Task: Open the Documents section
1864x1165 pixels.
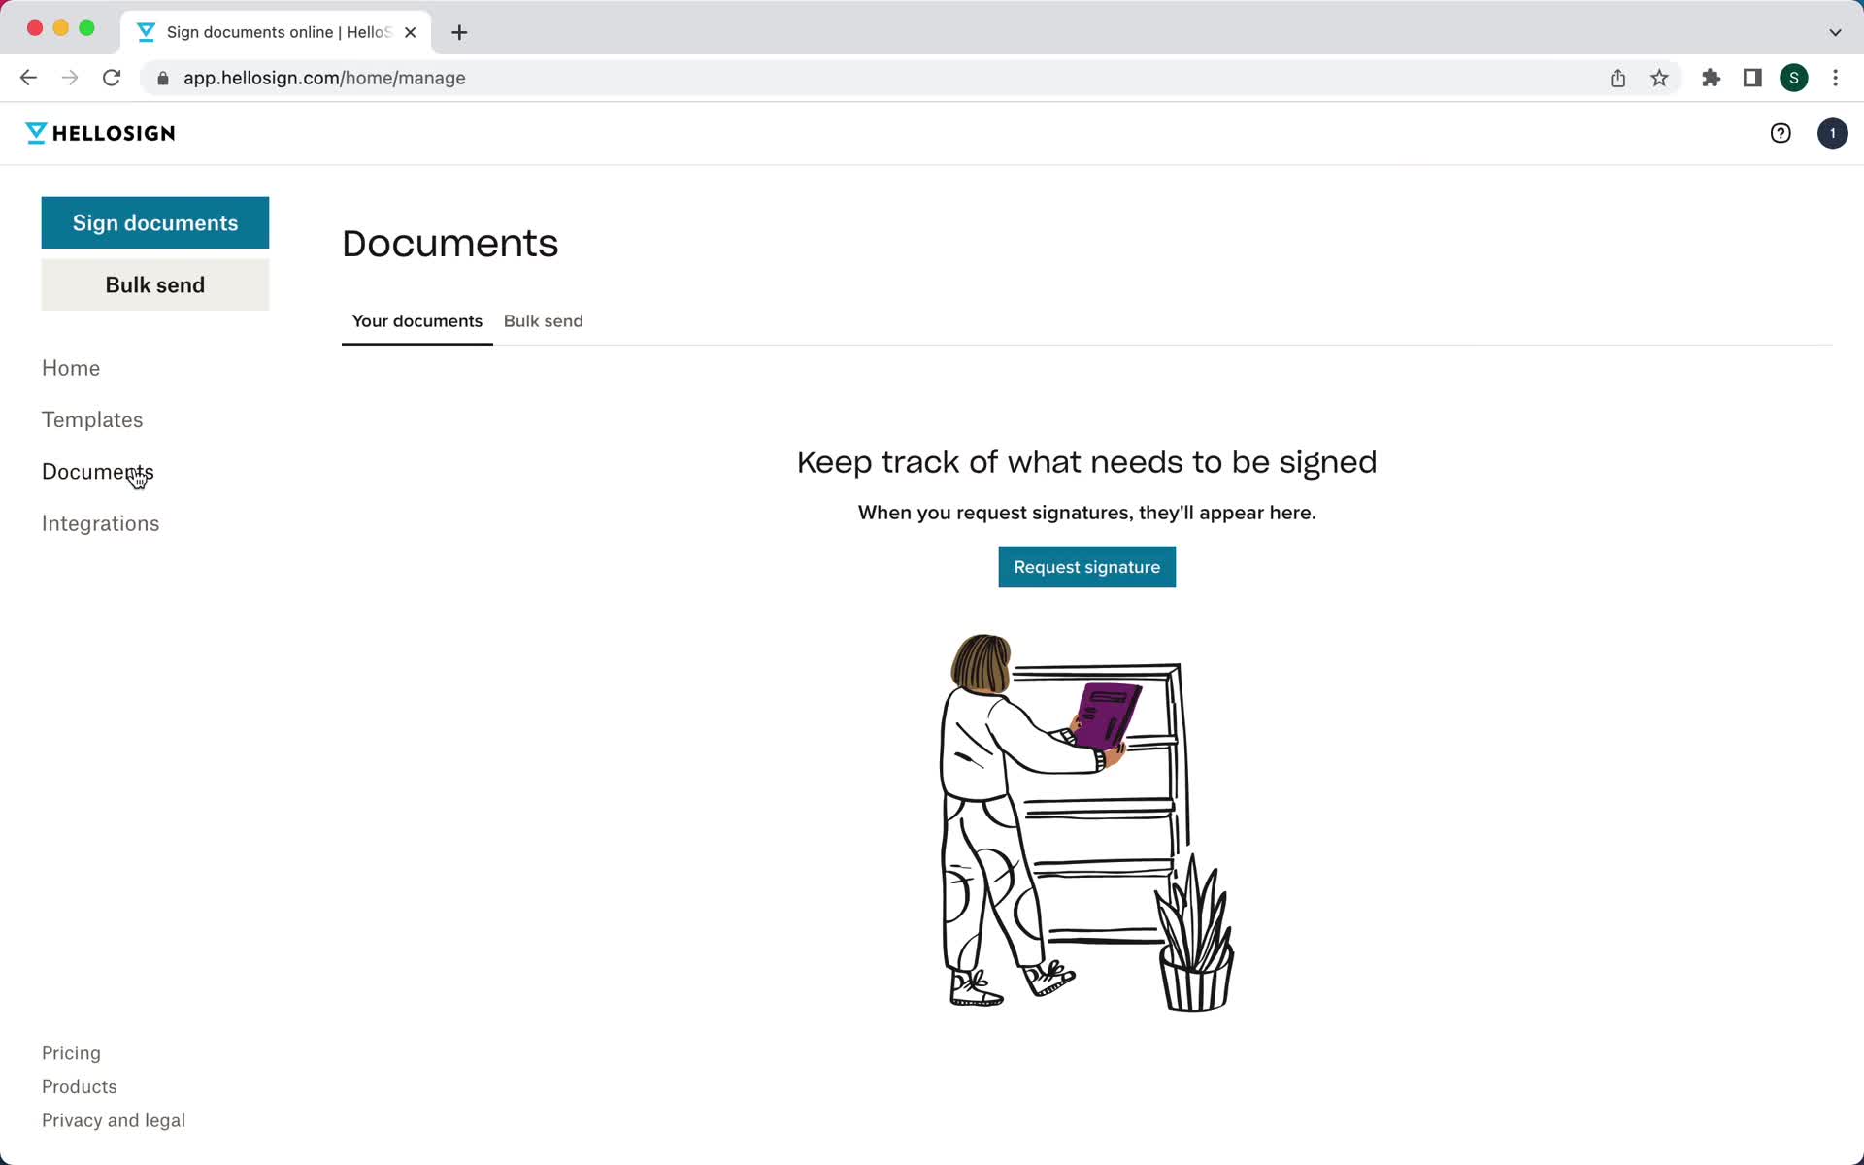Action: pyautogui.click(x=97, y=471)
